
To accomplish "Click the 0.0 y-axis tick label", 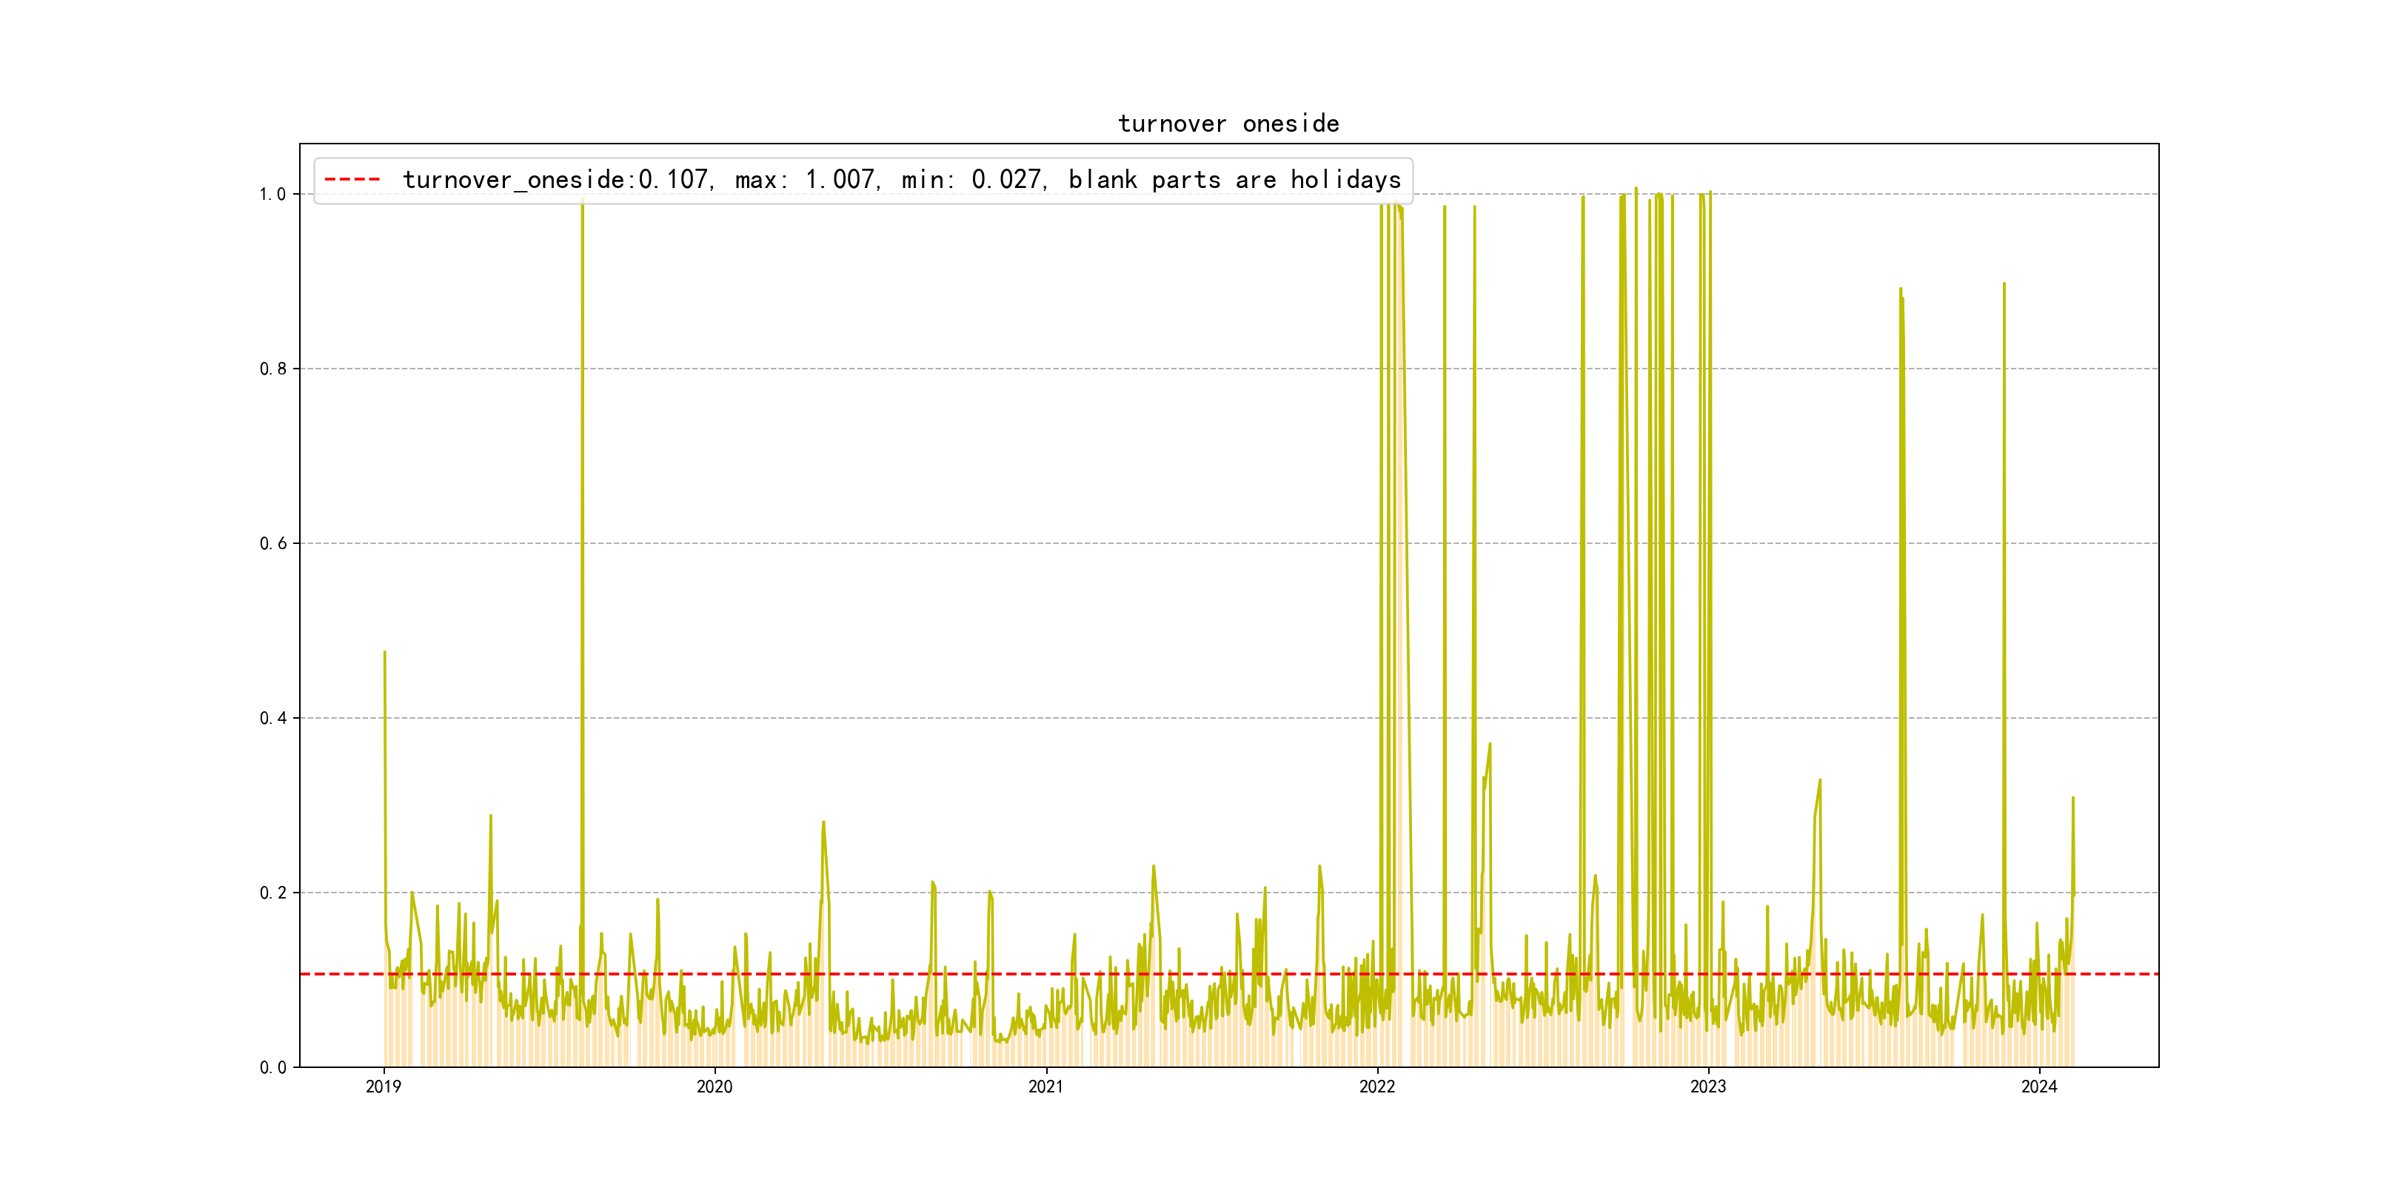I will point(272,1068).
